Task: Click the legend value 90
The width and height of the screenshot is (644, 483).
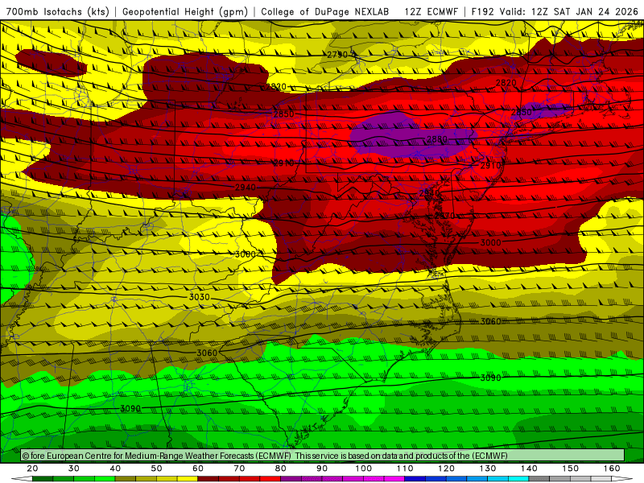Action: (322, 469)
